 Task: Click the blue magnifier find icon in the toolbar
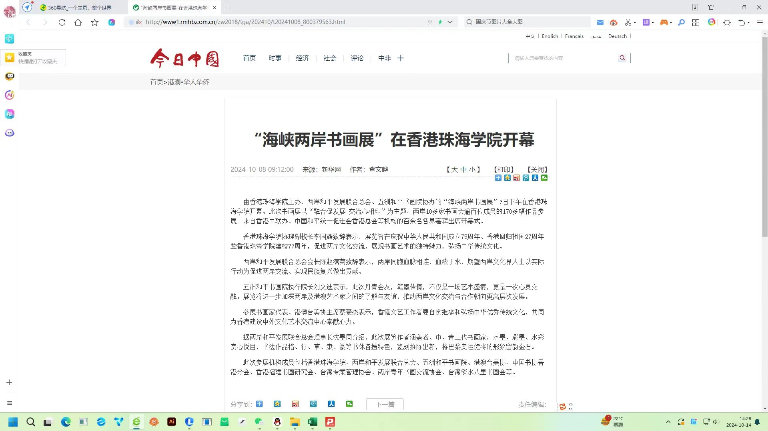(x=681, y=22)
